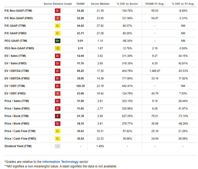Screen dimensions: 198x169
Task: Click PANW value 0.01 for PEG GAAP
Action: [x=80, y=41]
